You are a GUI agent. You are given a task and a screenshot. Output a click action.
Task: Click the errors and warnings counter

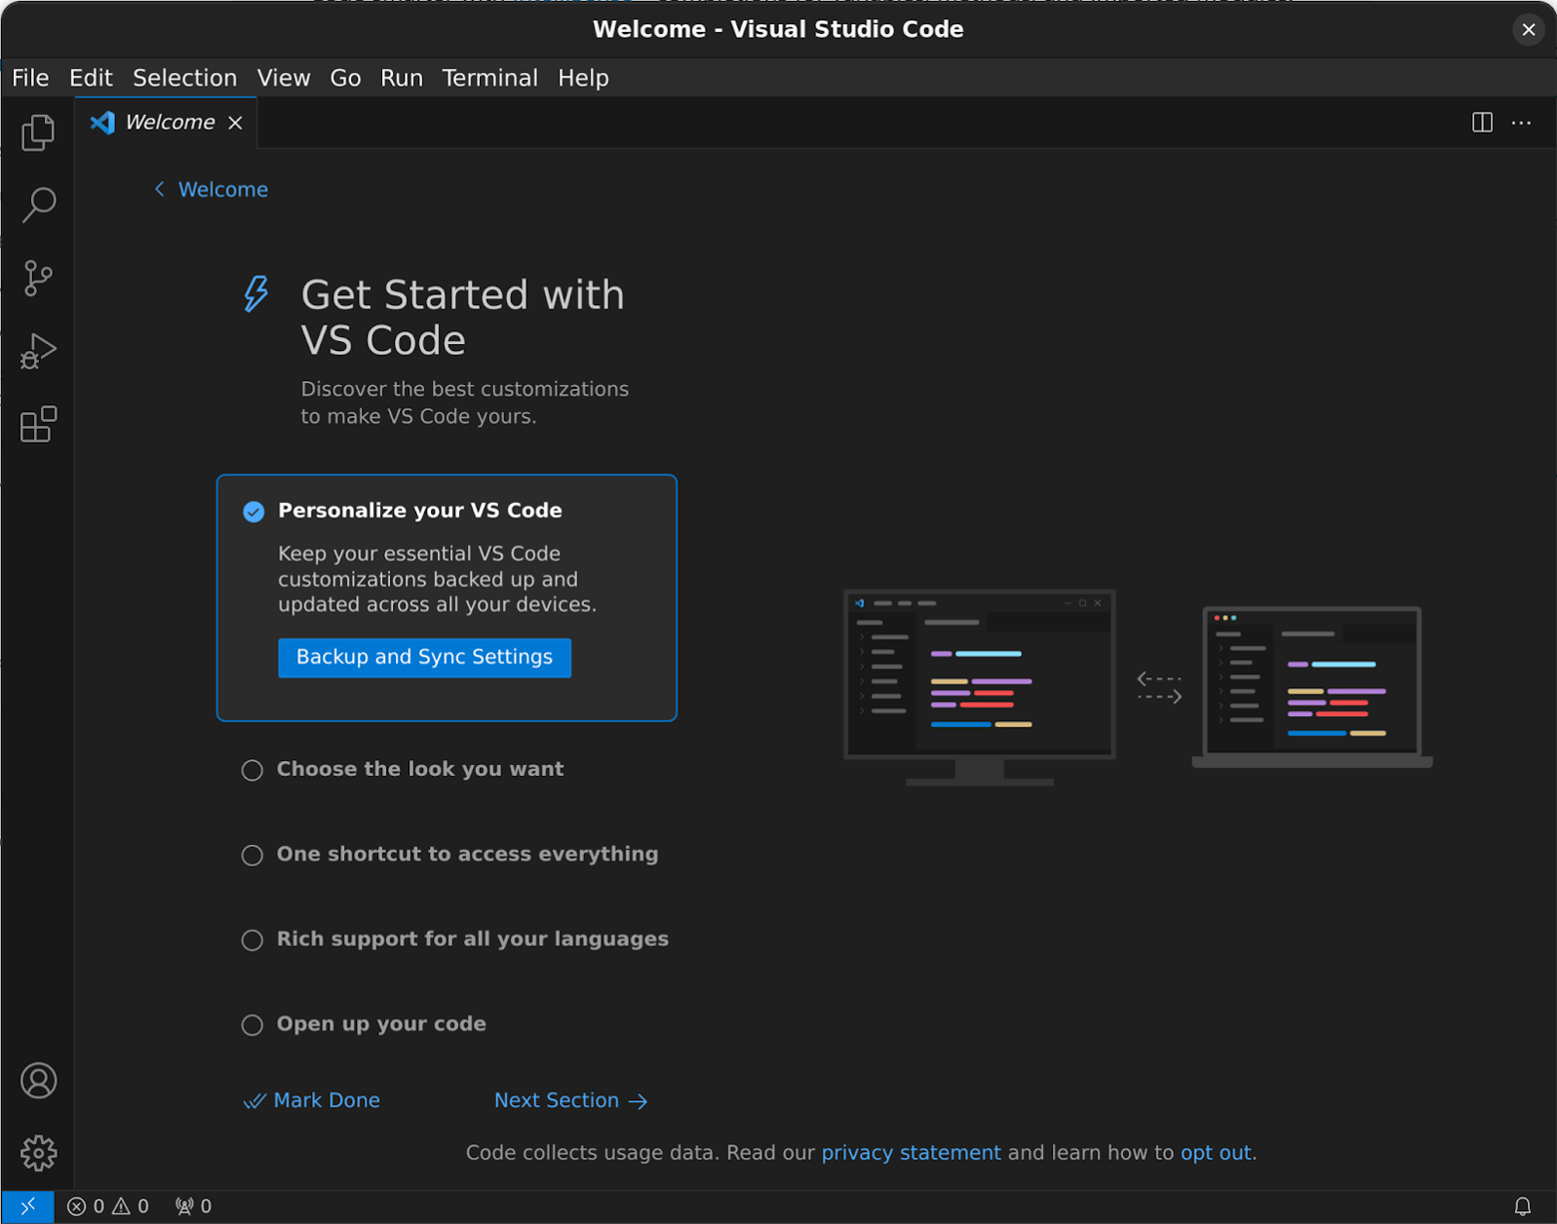click(x=110, y=1205)
